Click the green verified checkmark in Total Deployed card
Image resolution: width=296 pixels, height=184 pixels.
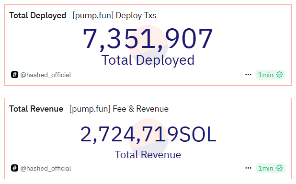279,75
